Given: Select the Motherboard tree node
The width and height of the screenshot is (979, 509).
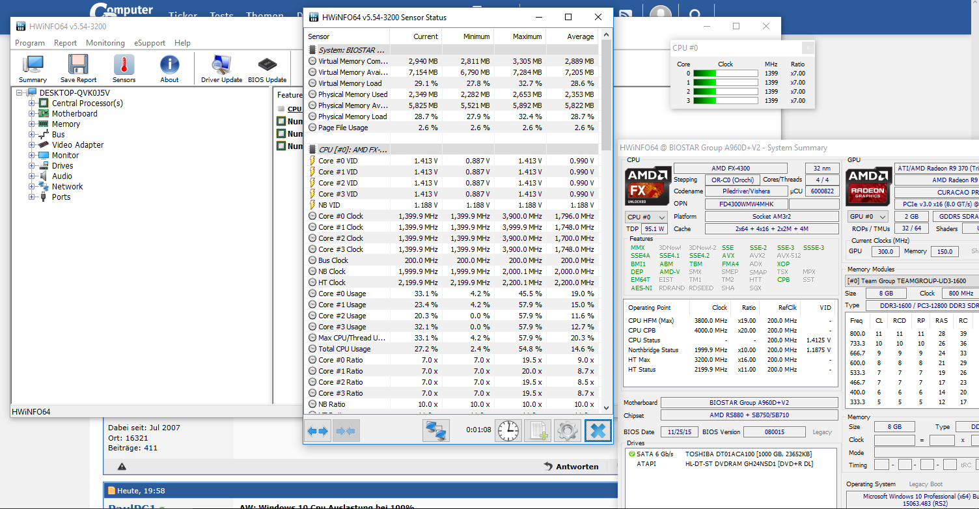Looking at the screenshot, I should (75, 113).
